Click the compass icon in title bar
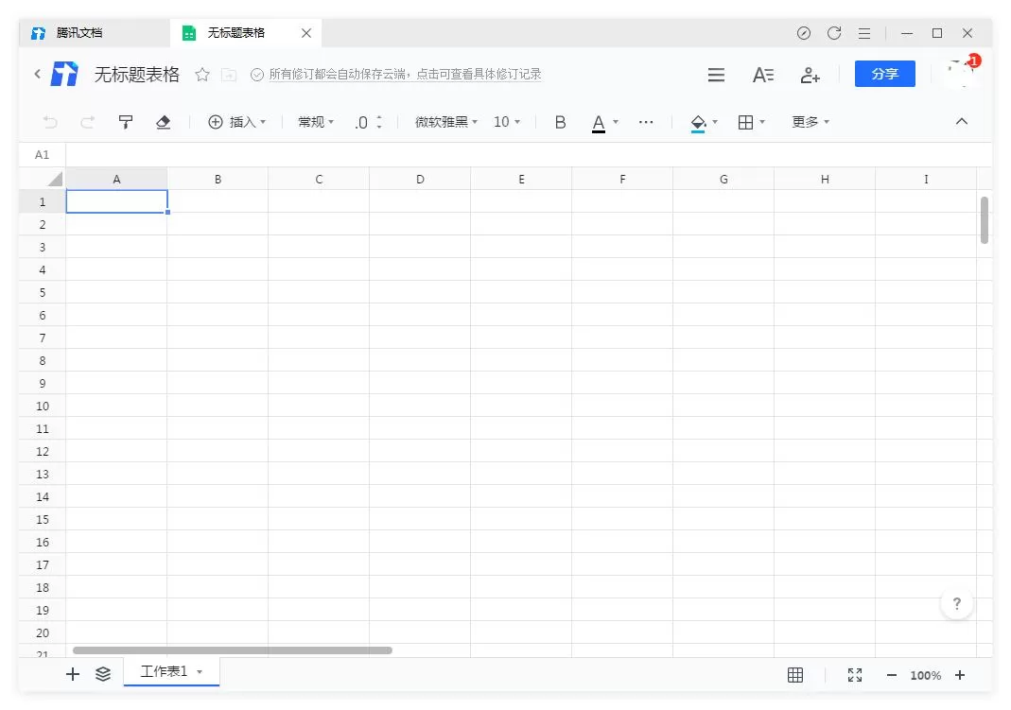The image size is (1011, 710). tap(803, 33)
